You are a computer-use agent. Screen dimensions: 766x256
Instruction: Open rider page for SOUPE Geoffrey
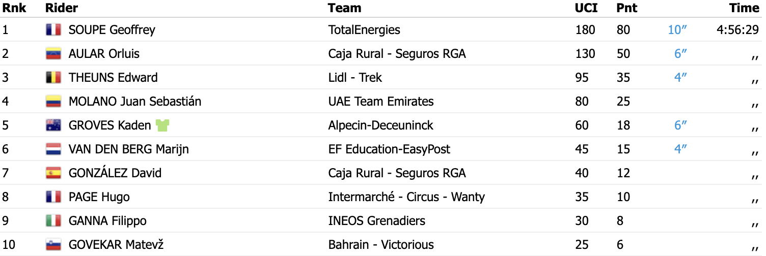(x=112, y=30)
